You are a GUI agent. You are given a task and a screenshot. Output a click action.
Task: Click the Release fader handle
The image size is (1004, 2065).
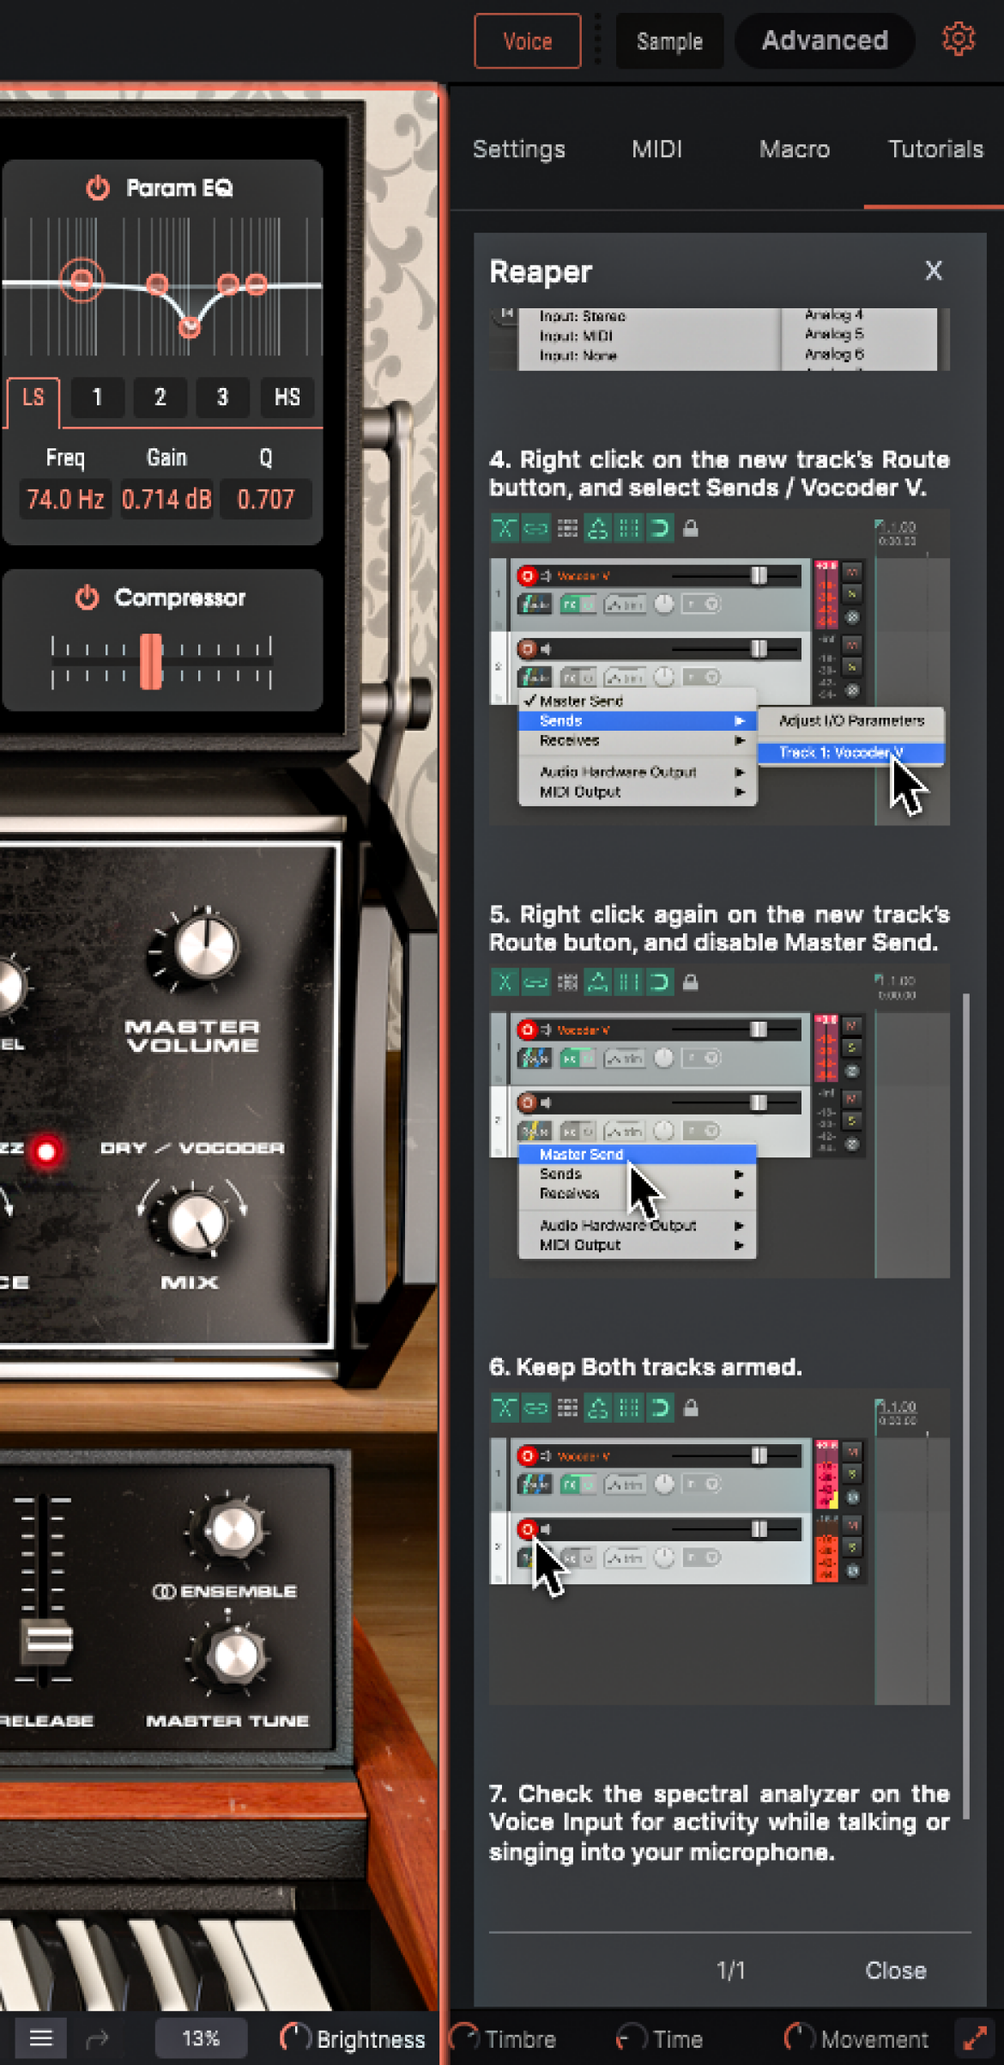point(48,1640)
